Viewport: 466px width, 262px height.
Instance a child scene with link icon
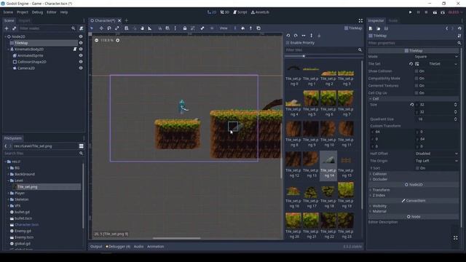coord(14,28)
